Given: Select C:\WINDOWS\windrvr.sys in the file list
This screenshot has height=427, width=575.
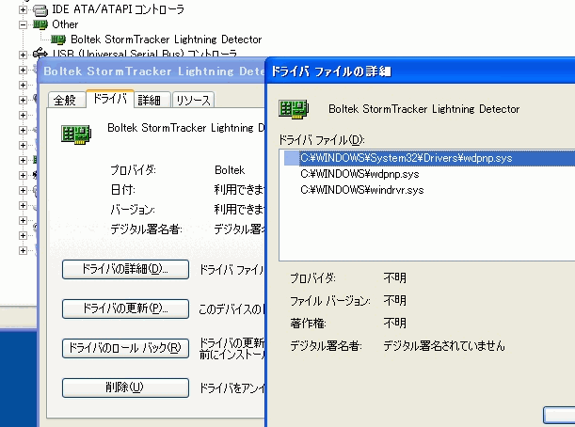Looking at the screenshot, I should coord(362,189).
